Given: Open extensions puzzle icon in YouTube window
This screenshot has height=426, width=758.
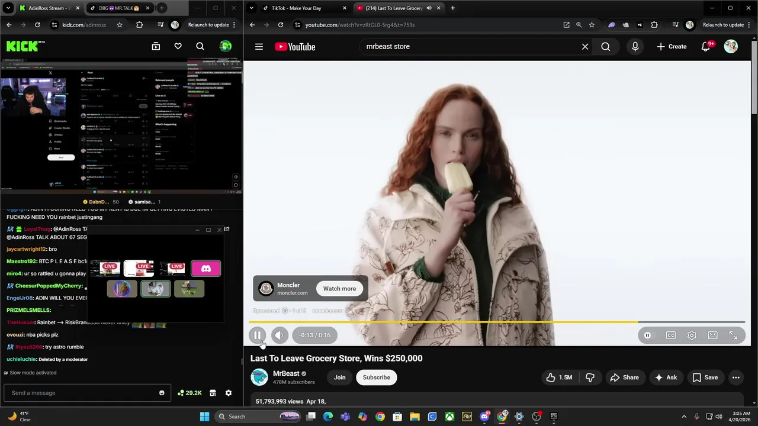Looking at the screenshot, I should pyautogui.click(x=654, y=25).
